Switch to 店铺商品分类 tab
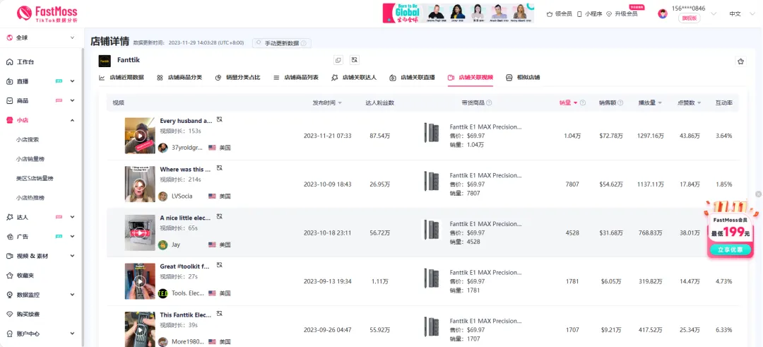 point(179,77)
